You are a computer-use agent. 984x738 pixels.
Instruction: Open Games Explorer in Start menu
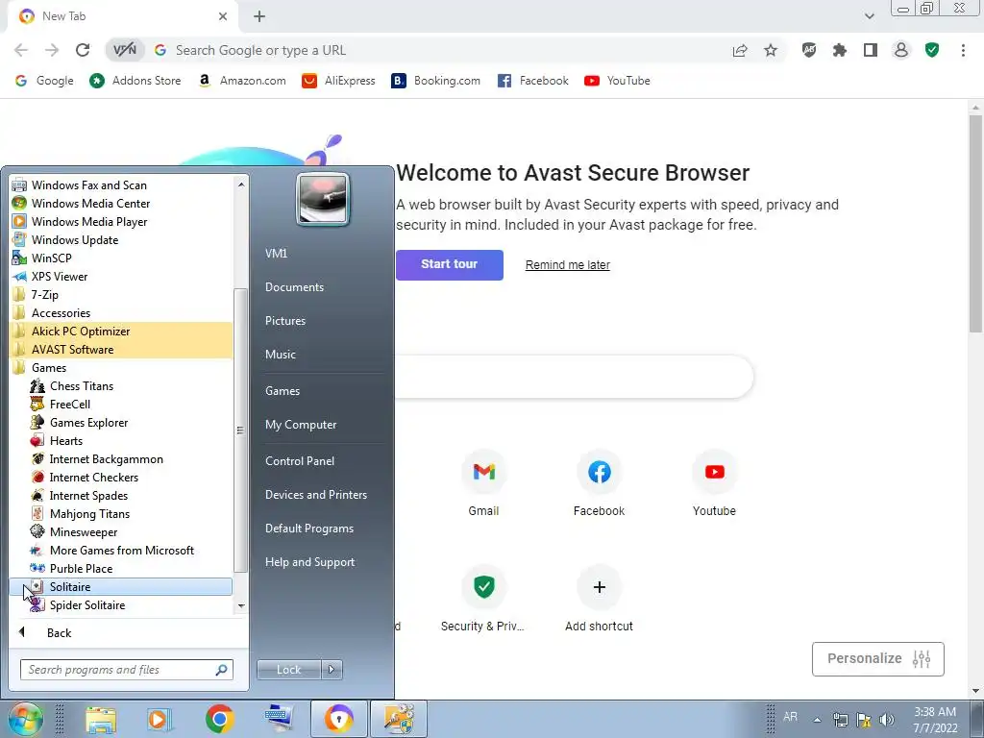120,423
